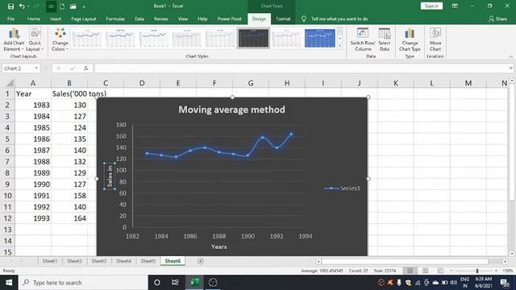Viewport: 516px width, 290px height.
Task: Add a new sheet with plus icon
Action: [201, 261]
